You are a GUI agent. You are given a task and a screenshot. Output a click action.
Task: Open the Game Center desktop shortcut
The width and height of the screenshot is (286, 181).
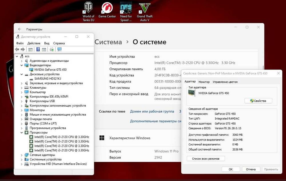click(107, 10)
